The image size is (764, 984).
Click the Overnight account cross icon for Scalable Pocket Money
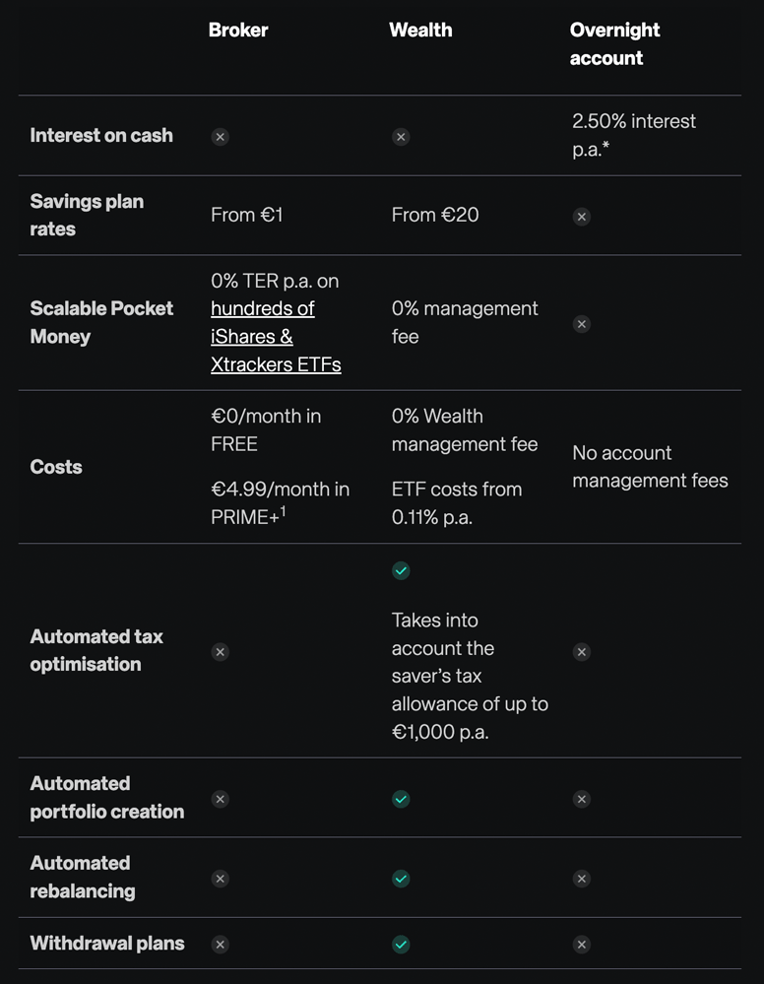click(x=582, y=324)
